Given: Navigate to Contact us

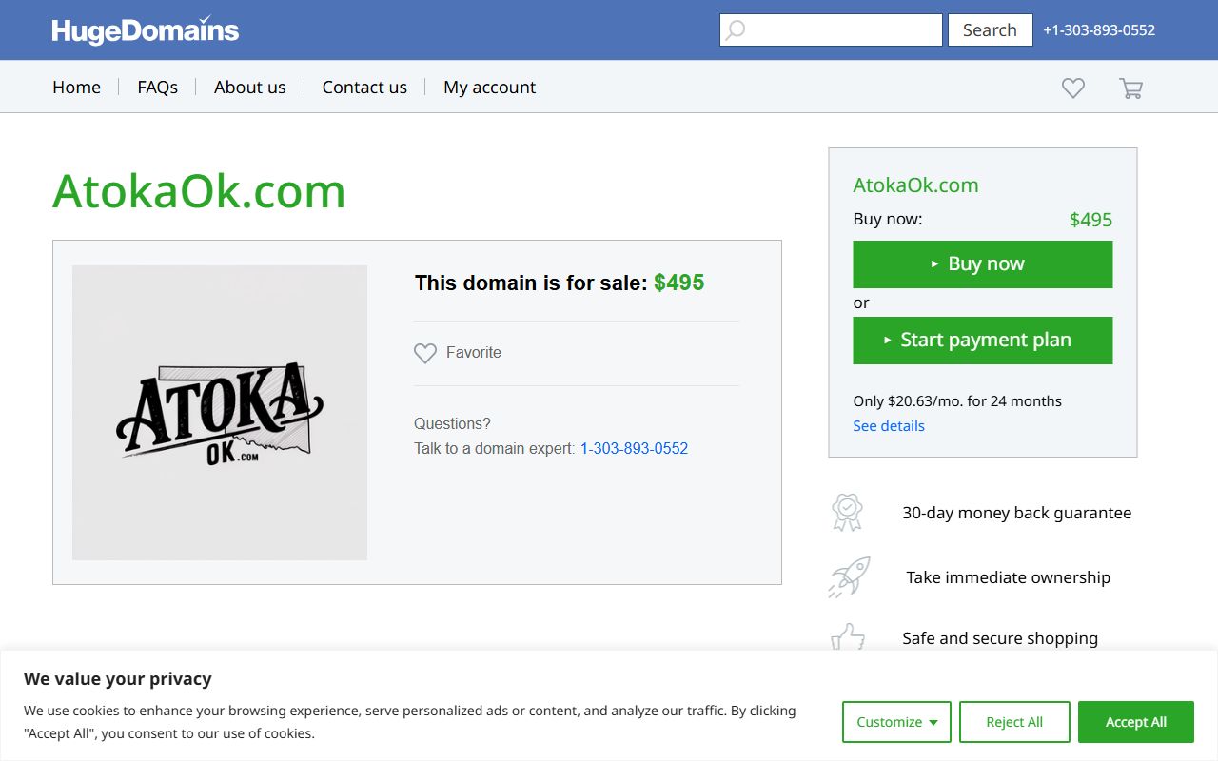Looking at the screenshot, I should coord(364,88).
